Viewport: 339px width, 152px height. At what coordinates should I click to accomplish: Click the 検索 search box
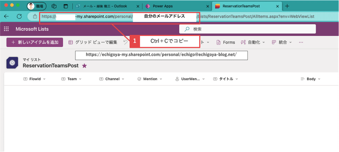(x=247, y=29)
